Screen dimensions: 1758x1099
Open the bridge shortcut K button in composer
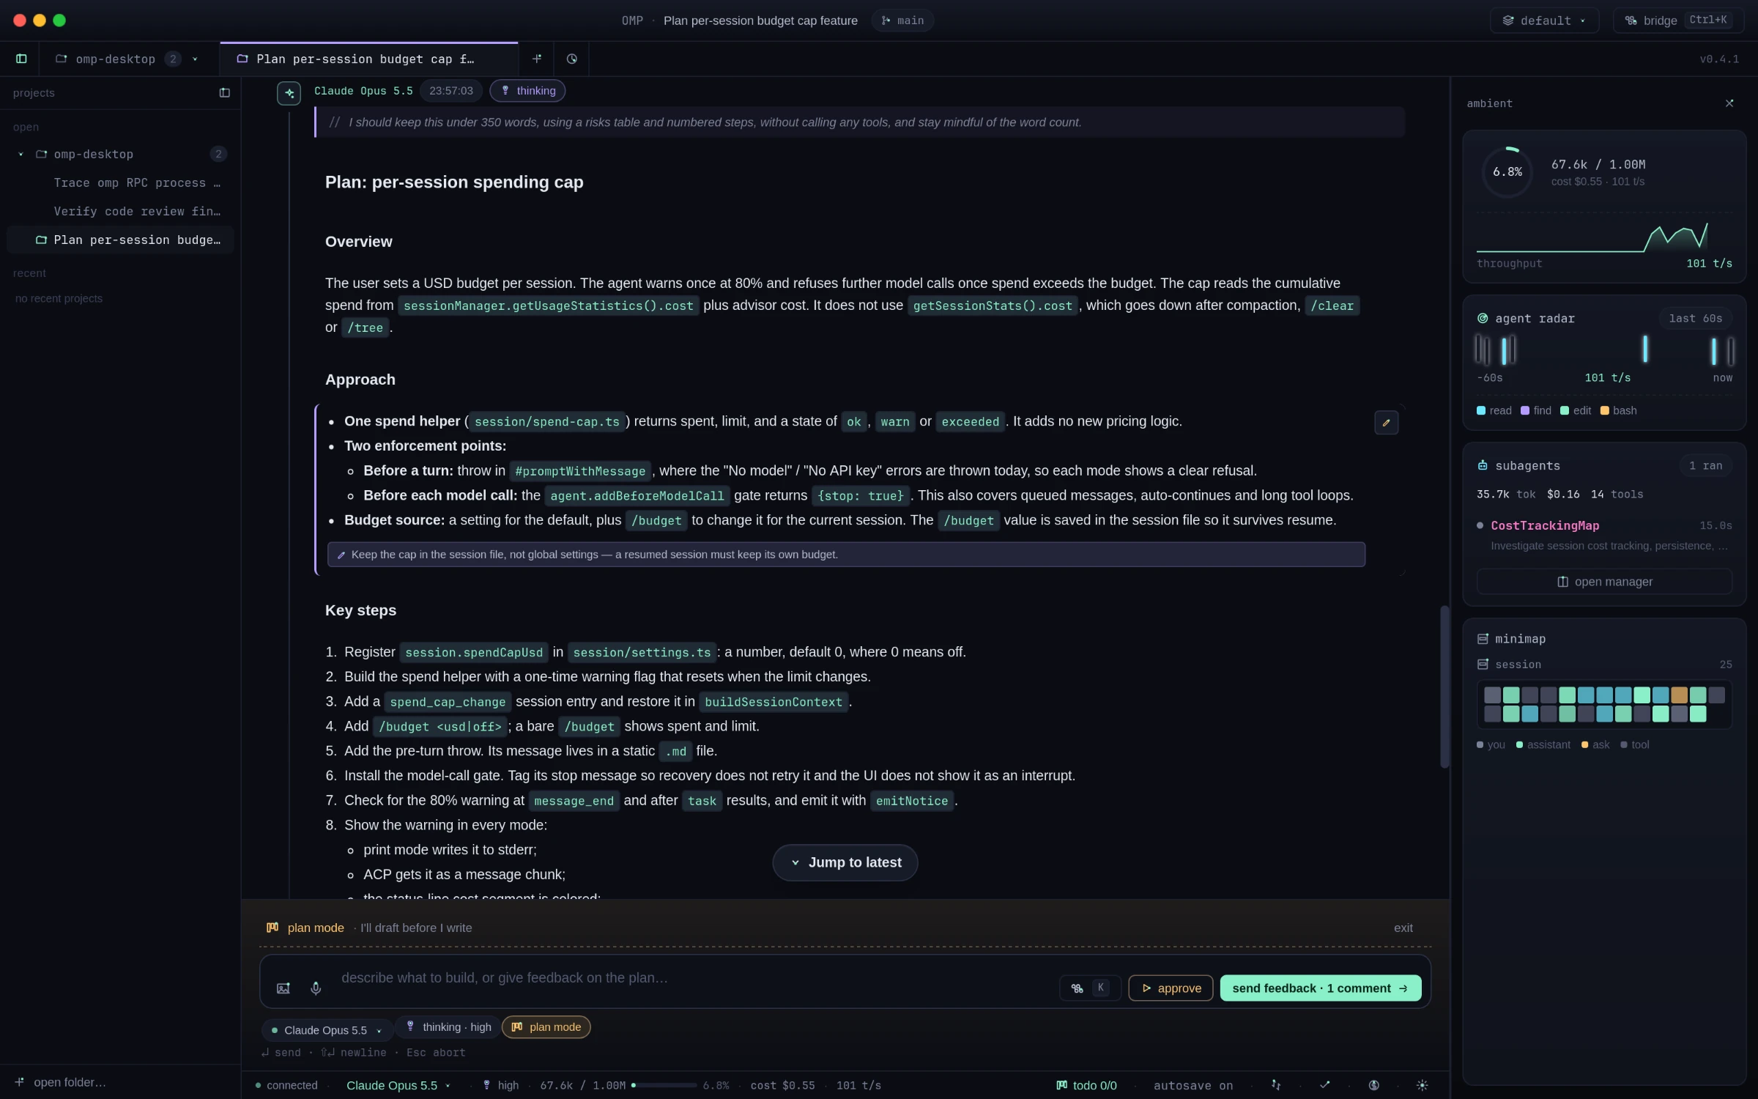pyautogui.click(x=1090, y=988)
